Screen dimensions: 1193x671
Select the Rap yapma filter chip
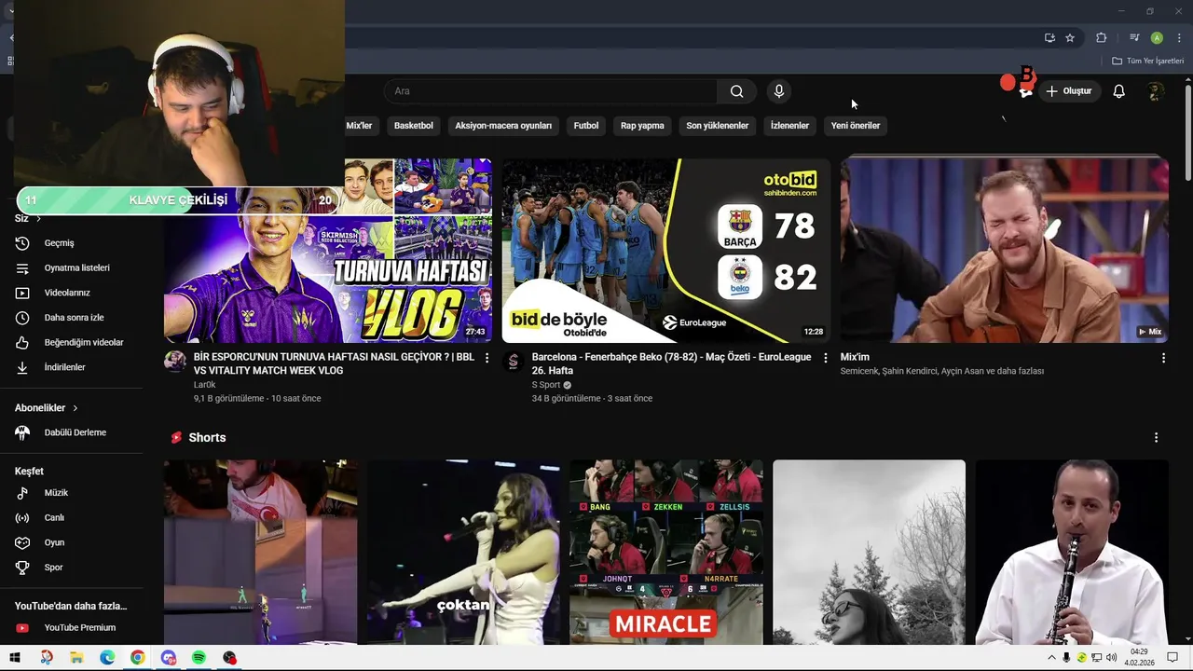pos(642,126)
